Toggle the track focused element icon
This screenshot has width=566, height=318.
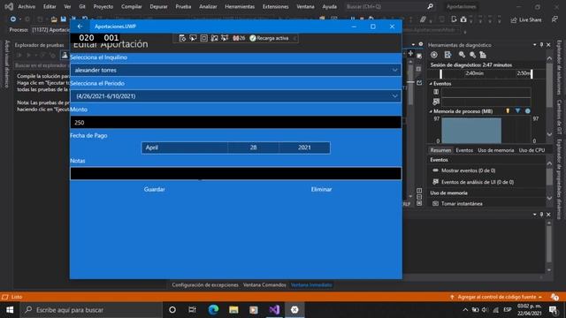[x=214, y=38]
